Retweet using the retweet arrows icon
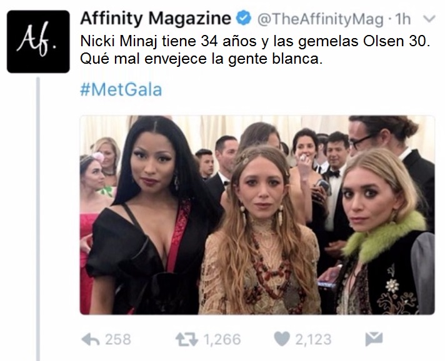Viewport: 445px width, 361px height. pyautogui.click(x=186, y=339)
